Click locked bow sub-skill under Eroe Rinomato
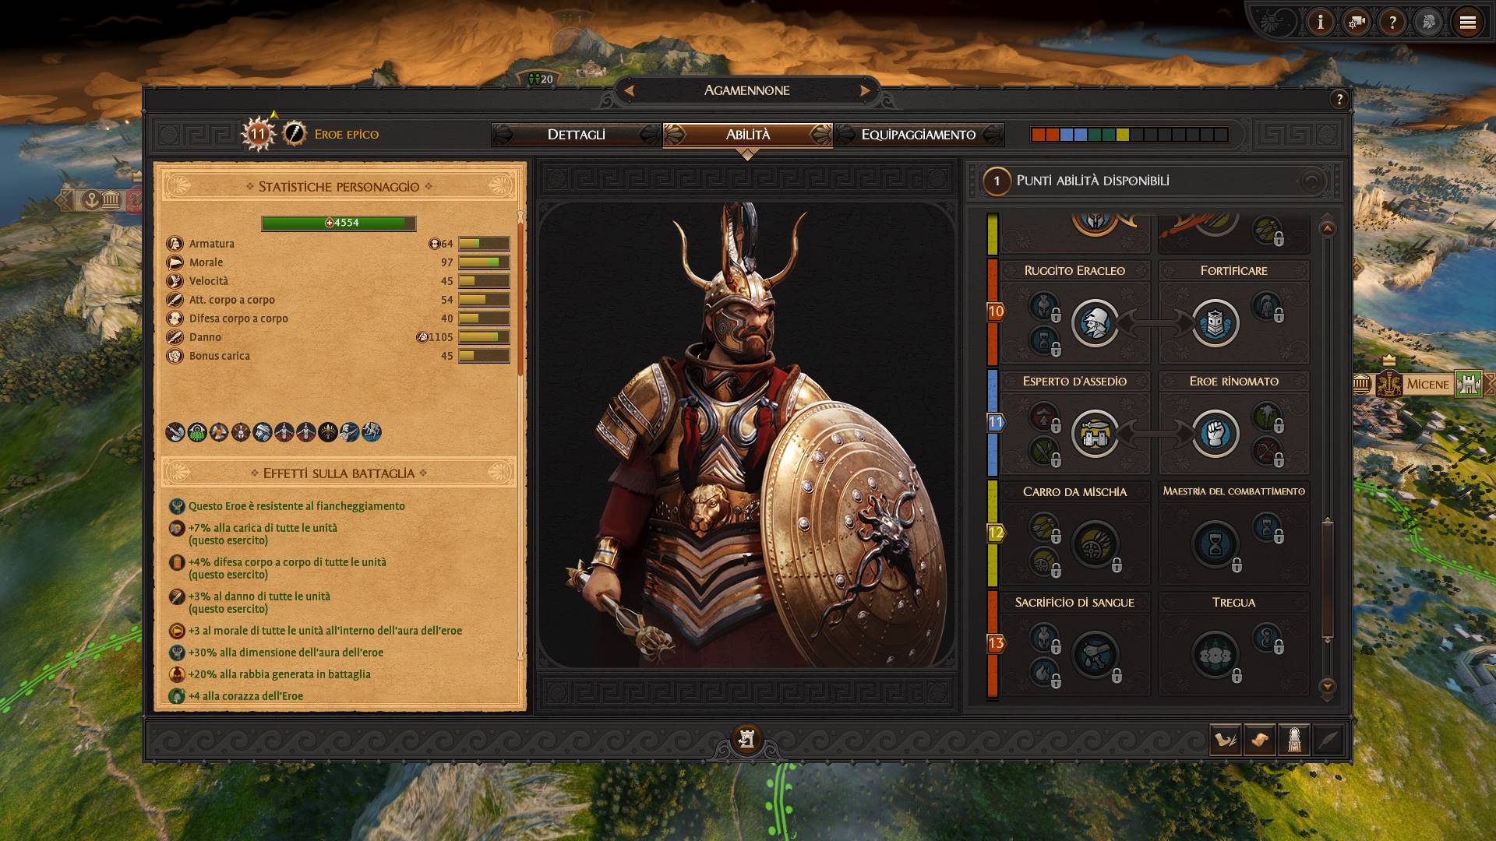Screen dimensions: 1496x841 [x=1267, y=451]
